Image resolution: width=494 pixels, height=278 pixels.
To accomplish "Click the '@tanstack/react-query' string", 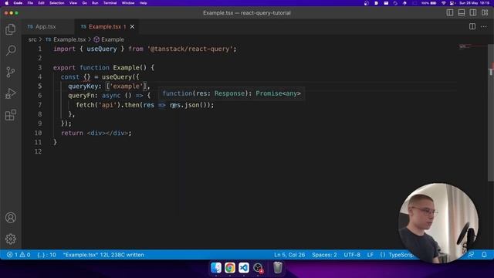I will 190,49.
